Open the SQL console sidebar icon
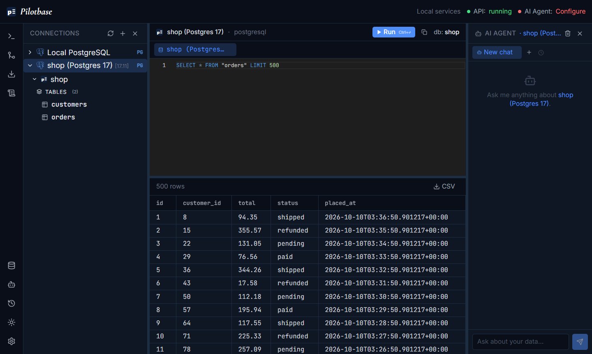The image size is (592, 354). coord(12,36)
